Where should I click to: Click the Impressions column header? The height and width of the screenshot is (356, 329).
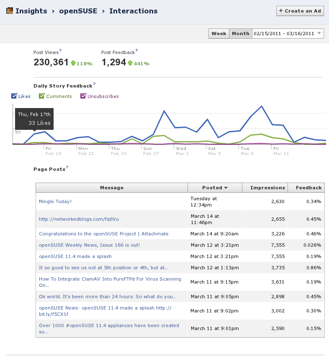(267, 188)
